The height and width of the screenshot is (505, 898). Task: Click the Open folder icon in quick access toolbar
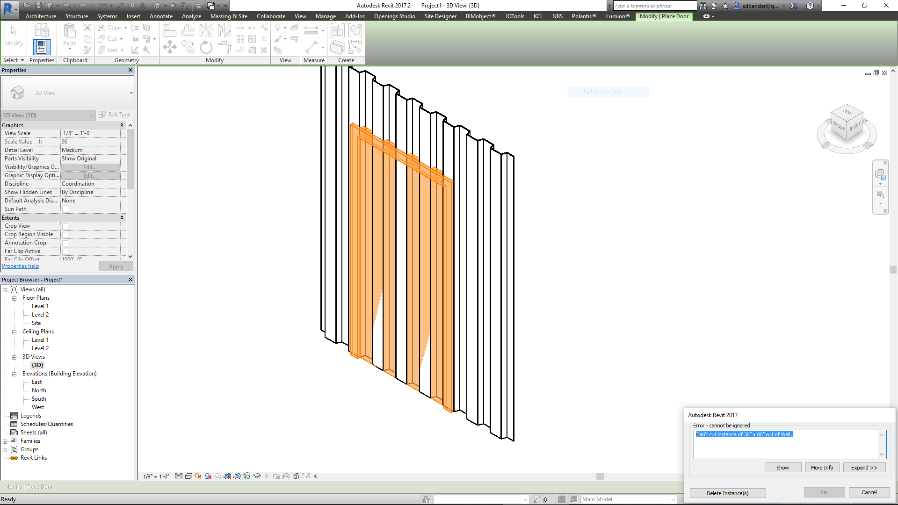pyautogui.click(x=27, y=6)
